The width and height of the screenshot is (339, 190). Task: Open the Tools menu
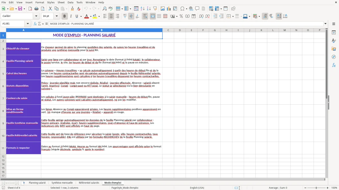[x=79, y=2]
